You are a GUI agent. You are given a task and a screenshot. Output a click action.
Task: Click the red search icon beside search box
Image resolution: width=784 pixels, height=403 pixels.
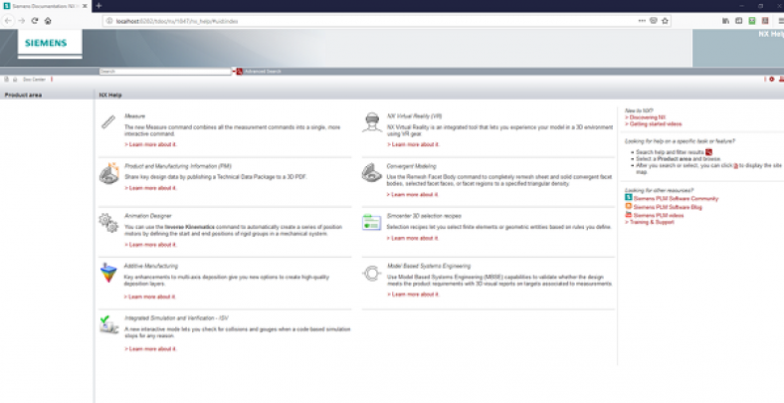pyautogui.click(x=240, y=72)
